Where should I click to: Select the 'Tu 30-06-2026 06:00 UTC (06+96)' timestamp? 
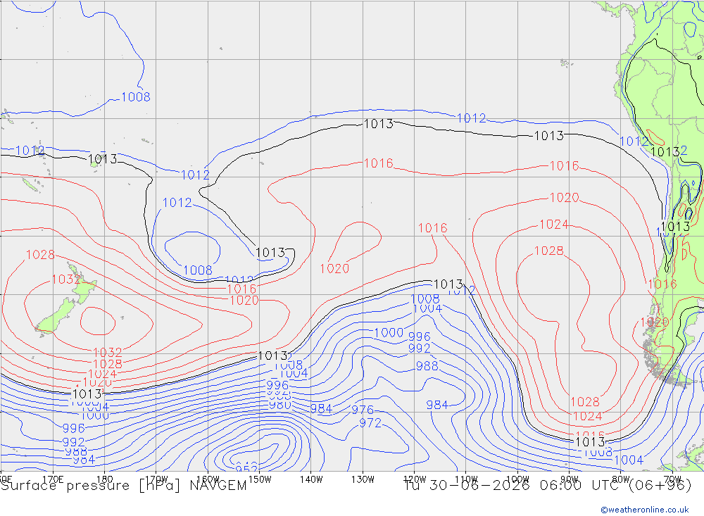point(547,486)
